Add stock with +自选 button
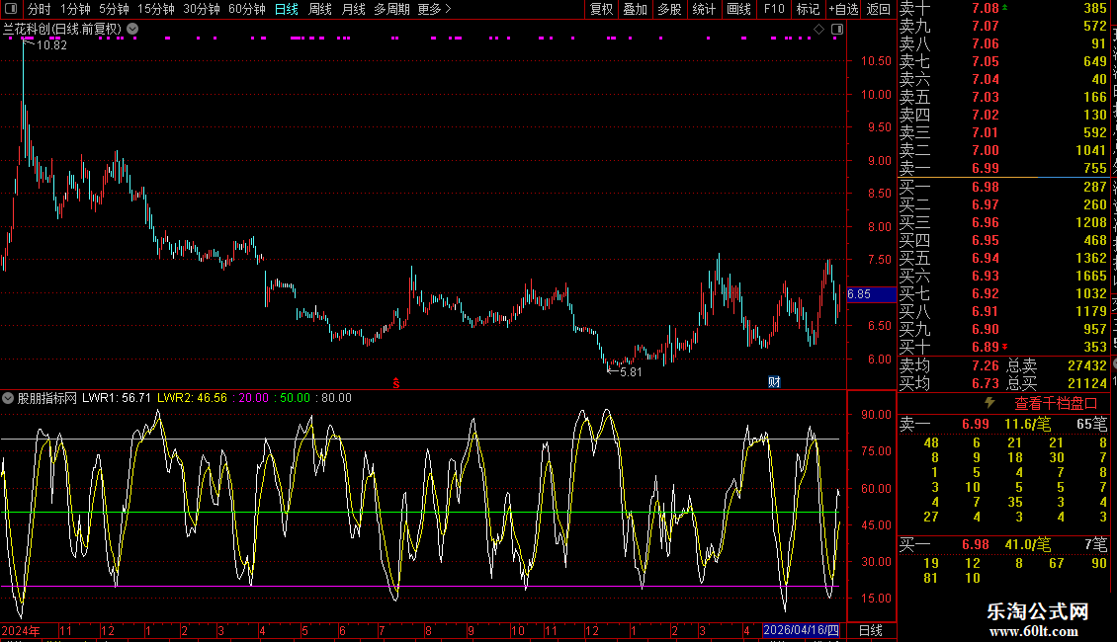Image resolution: width=1117 pixels, height=642 pixels. coord(843,9)
